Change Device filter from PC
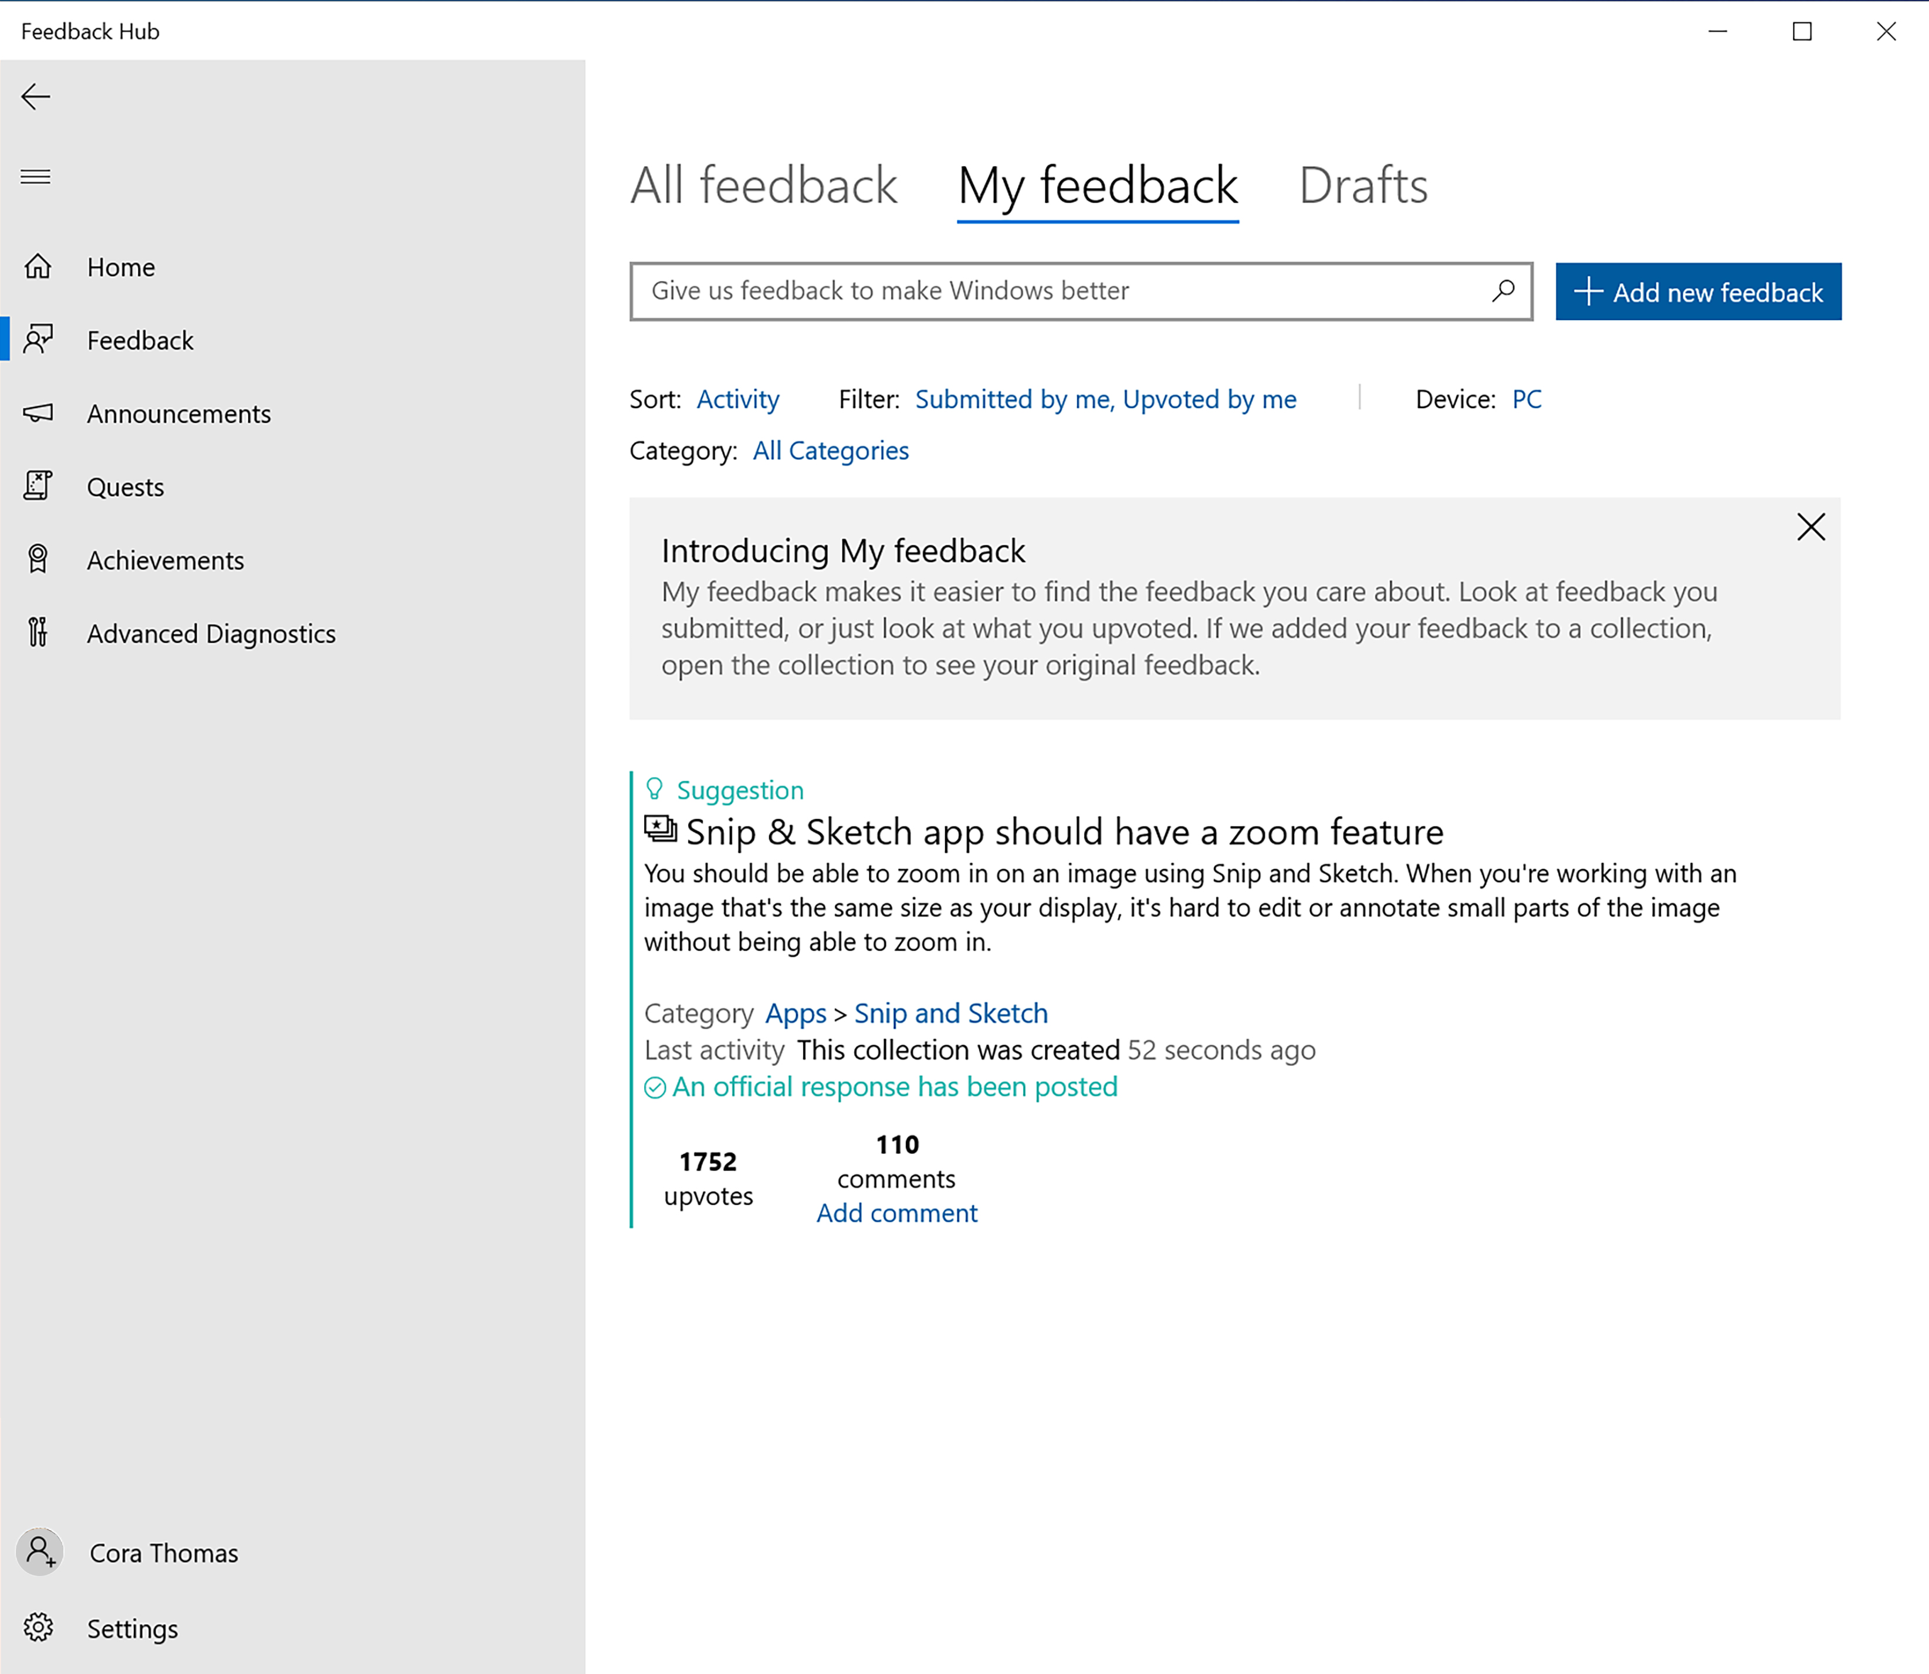 1522,397
